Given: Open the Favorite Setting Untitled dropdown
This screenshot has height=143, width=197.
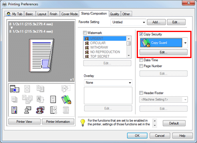Looking at the screenshot, I should 128,22.
